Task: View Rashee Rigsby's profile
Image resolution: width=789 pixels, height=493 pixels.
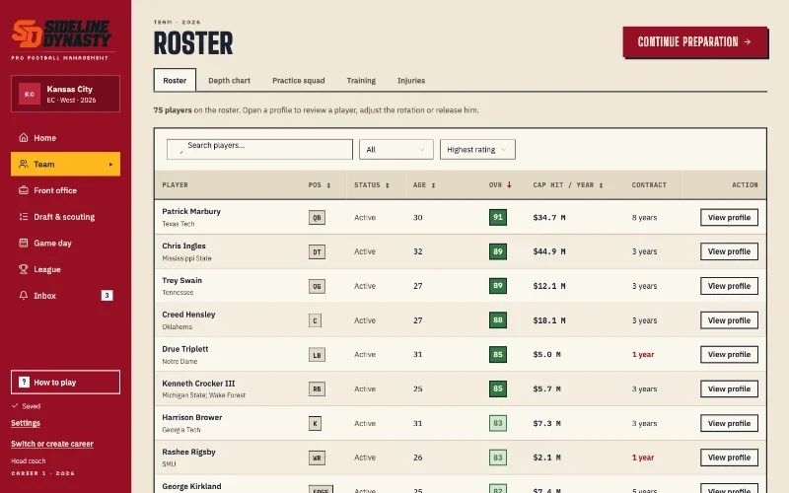Action: (729, 458)
